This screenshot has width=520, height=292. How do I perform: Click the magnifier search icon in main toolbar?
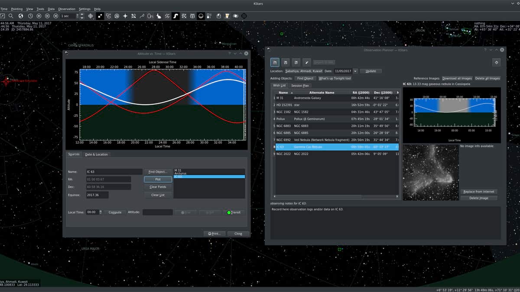pyautogui.click(x=11, y=16)
